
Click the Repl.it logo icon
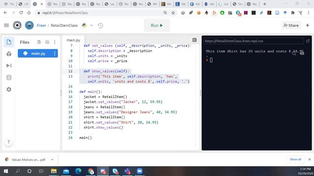tap(17, 25)
